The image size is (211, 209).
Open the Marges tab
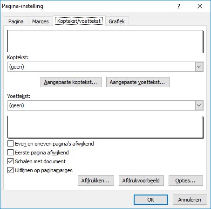pyautogui.click(x=41, y=21)
